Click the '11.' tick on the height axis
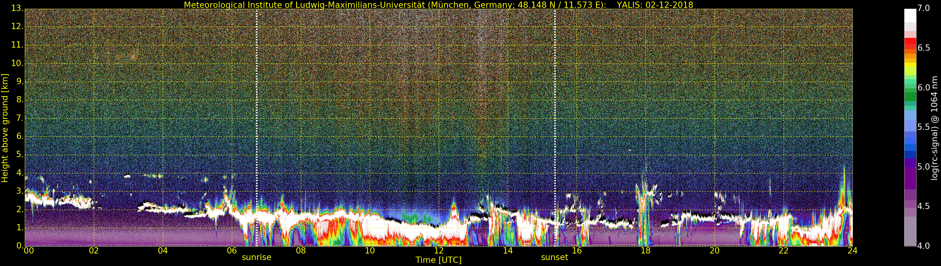The image size is (941, 266). pos(18,45)
